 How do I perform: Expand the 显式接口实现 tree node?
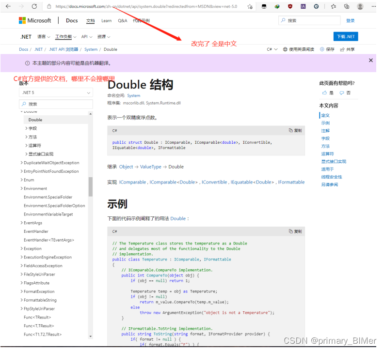(x=27, y=154)
